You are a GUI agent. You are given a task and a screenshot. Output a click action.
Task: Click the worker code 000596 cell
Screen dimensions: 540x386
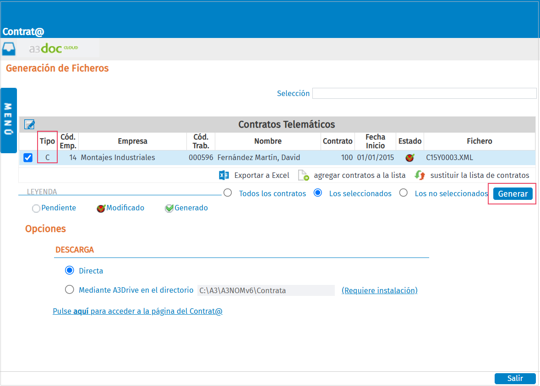pyautogui.click(x=201, y=158)
